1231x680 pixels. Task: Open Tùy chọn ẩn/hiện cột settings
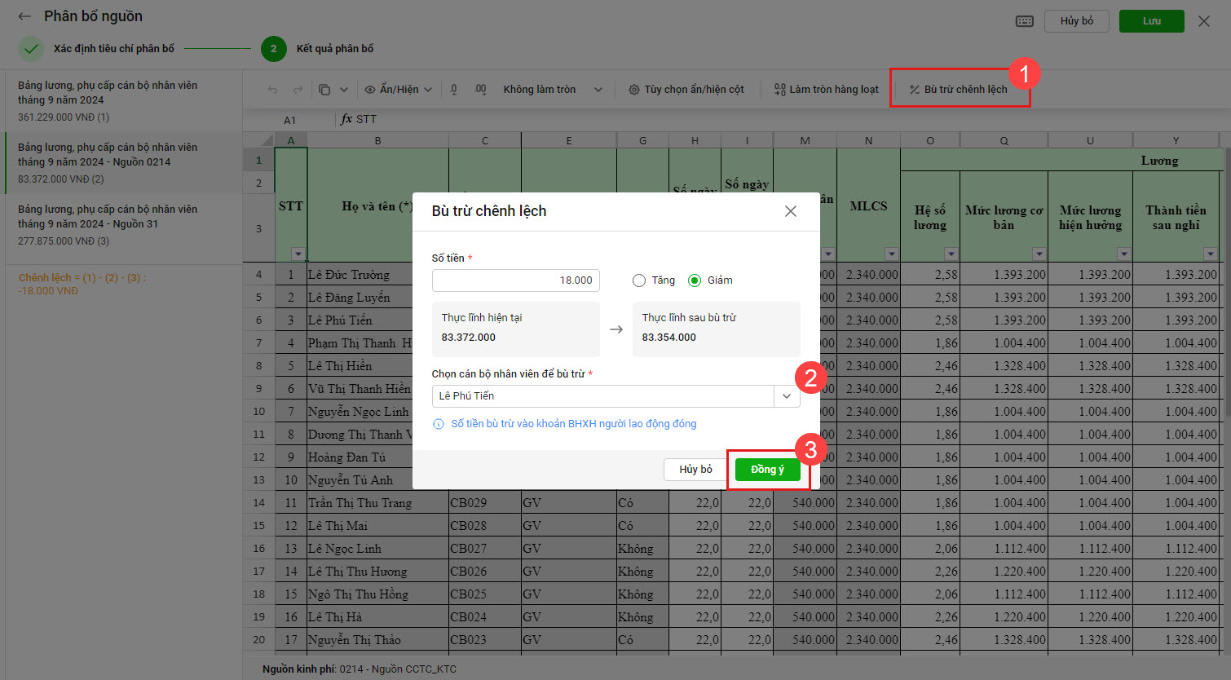coord(686,90)
